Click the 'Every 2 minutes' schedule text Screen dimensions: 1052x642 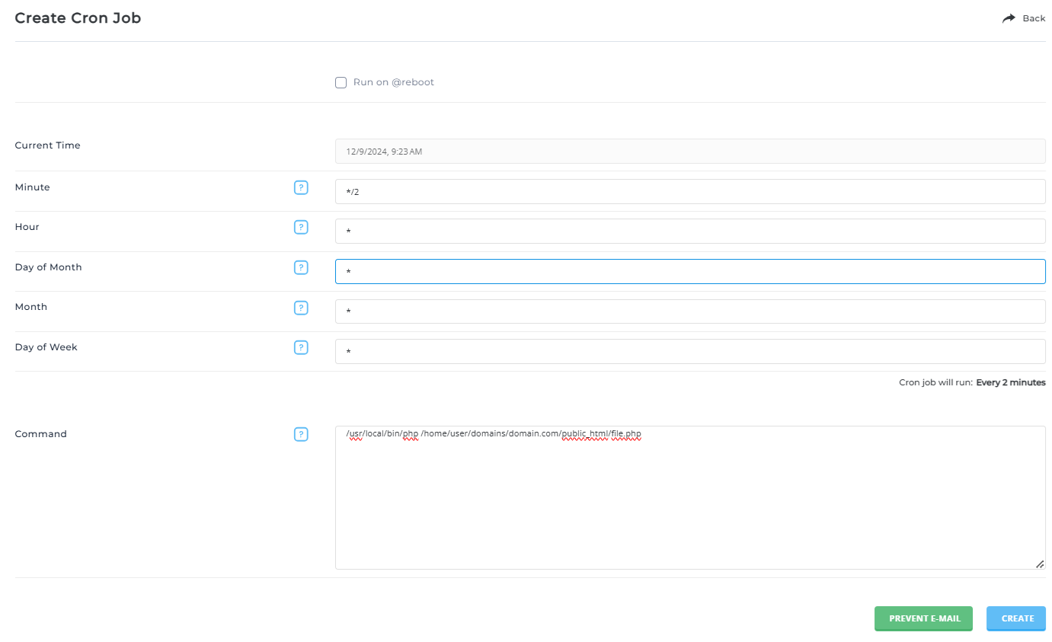click(1011, 382)
